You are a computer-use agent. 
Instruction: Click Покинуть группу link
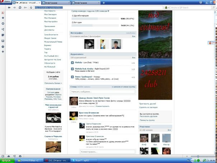[147, 120]
